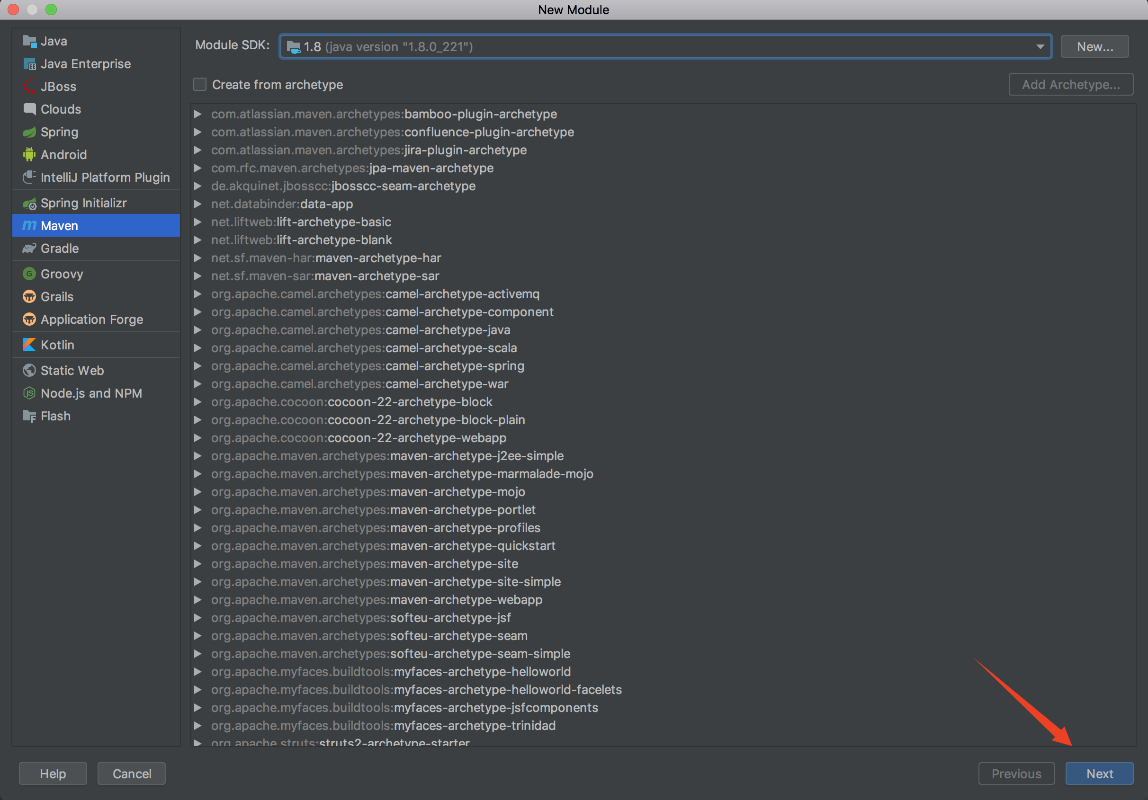Select Java Enterprise module type
This screenshot has height=800, width=1148.
pyautogui.click(x=86, y=64)
